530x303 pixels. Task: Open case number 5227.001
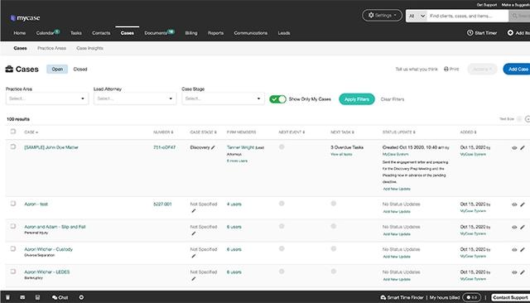(162, 204)
